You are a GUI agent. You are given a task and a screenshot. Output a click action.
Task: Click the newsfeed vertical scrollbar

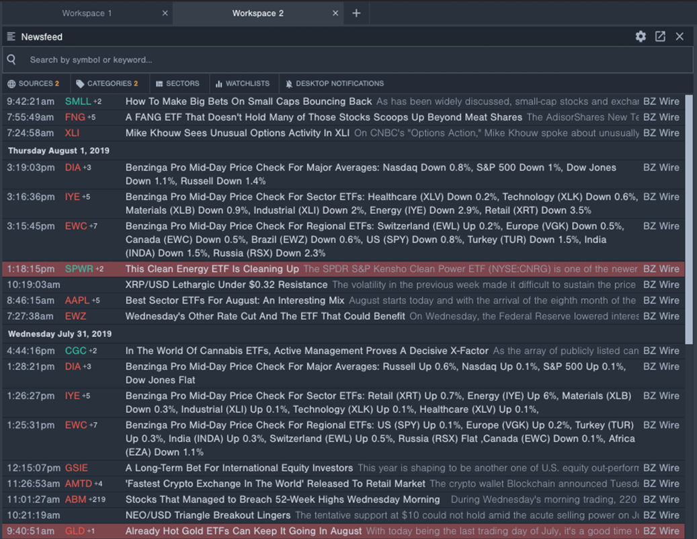coord(689,219)
